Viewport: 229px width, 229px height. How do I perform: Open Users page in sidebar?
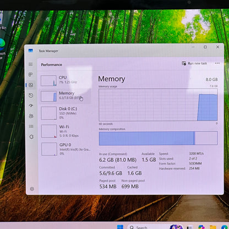(31, 116)
